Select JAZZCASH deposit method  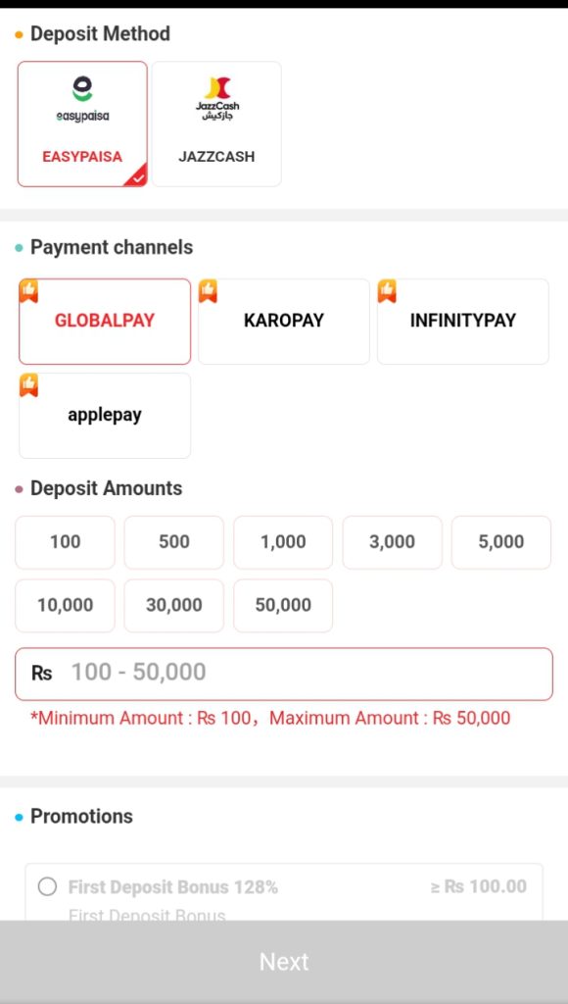[216, 125]
